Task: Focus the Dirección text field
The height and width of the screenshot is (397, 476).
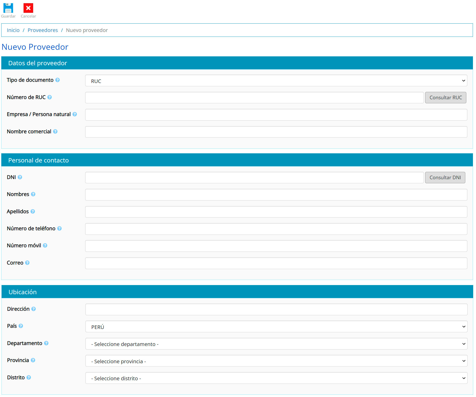Action: [276, 309]
